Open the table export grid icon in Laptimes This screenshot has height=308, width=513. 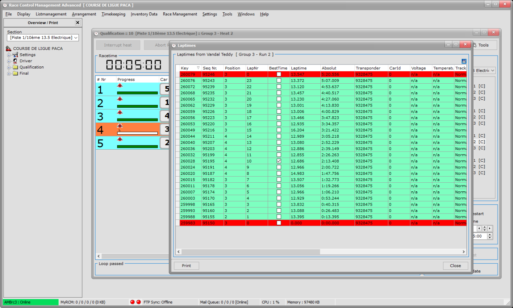click(x=463, y=60)
